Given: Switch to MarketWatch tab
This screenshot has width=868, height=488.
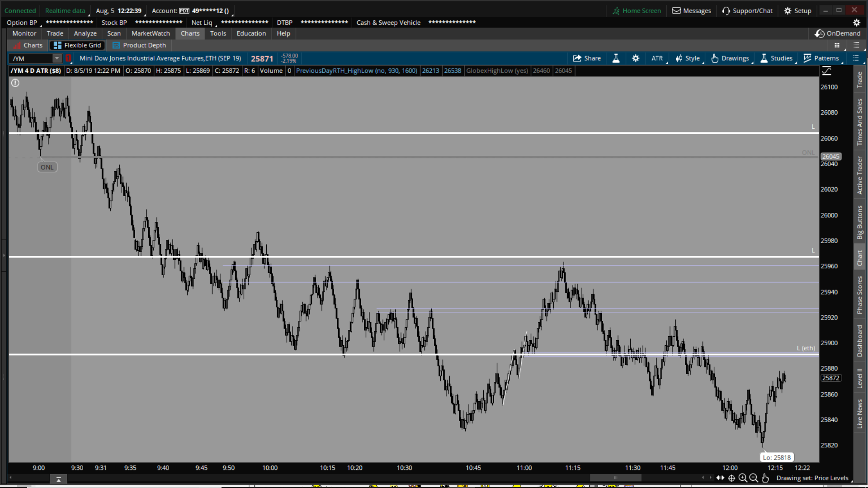Looking at the screenshot, I should tap(151, 33).
